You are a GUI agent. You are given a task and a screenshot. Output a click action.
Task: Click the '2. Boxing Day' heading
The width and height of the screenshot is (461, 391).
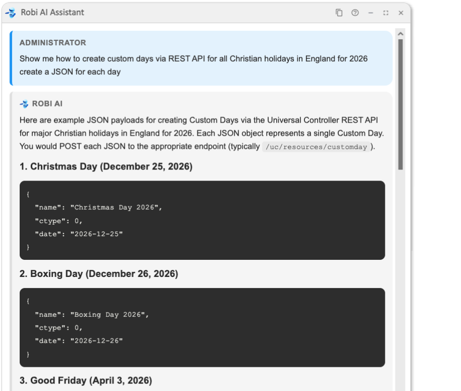coord(99,274)
